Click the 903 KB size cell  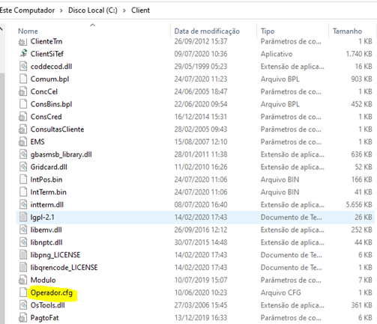361,79
